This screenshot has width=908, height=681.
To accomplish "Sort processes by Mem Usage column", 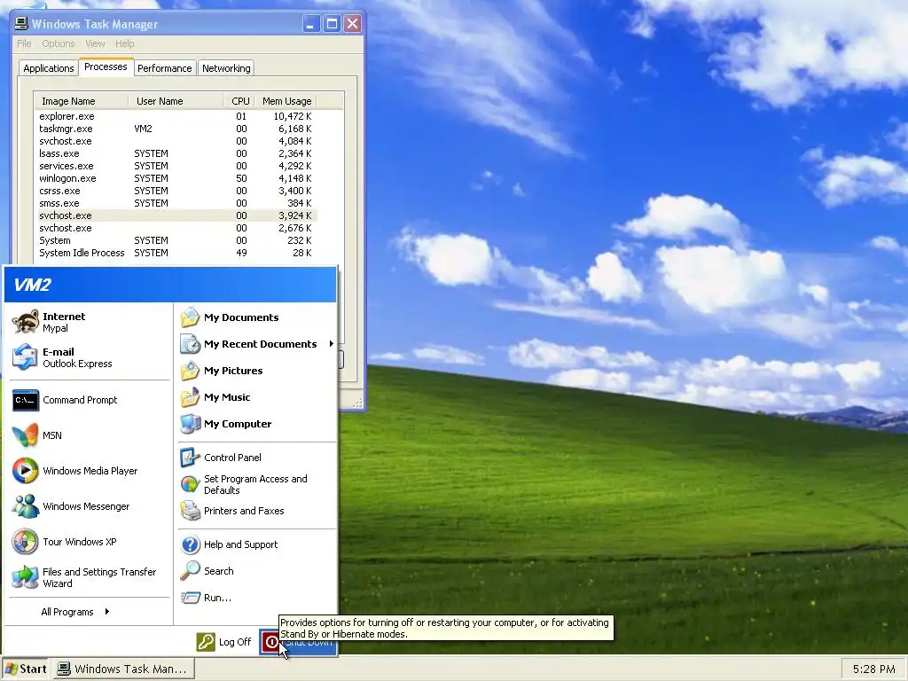I will click(x=286, y=101).
